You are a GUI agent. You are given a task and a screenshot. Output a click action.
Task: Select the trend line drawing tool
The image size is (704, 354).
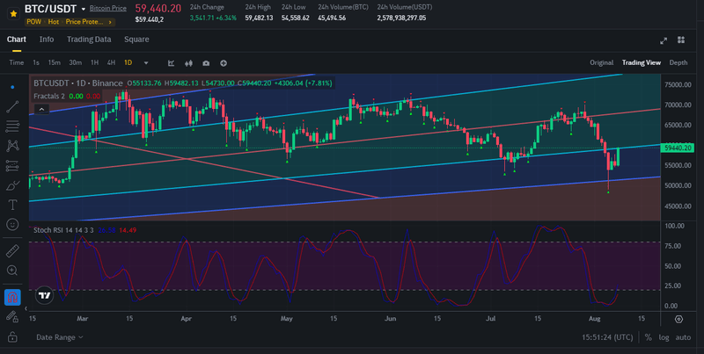pyautogui.click(x=12, y=106)
